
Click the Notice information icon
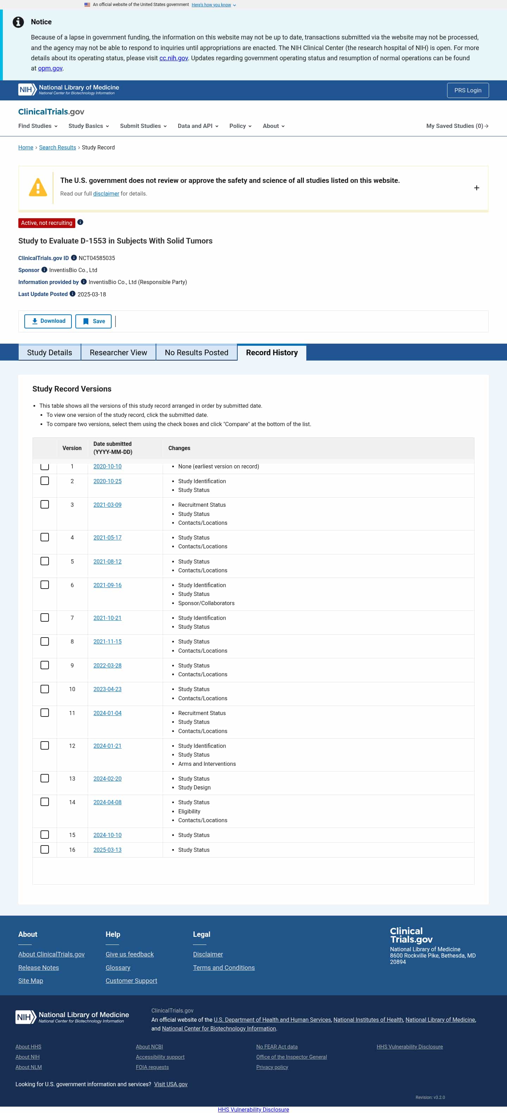coord(18,22)
